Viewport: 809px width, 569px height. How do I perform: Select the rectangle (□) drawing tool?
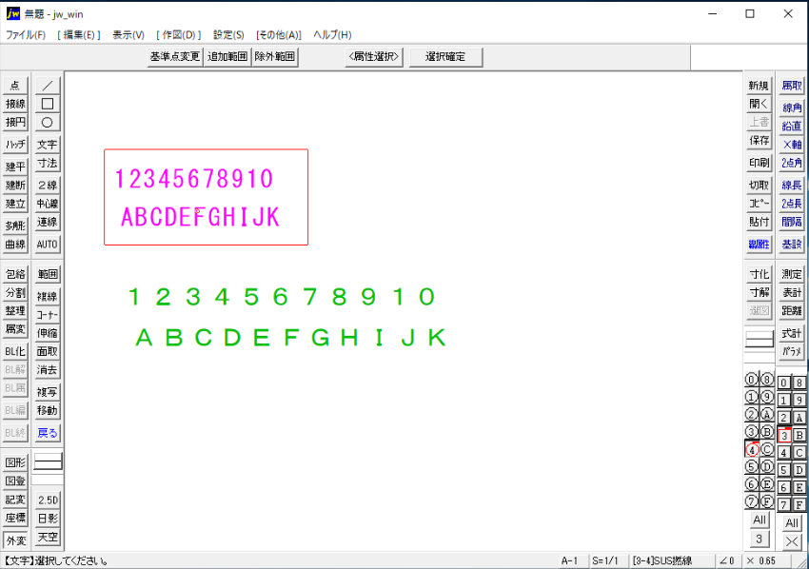(47, 104)
